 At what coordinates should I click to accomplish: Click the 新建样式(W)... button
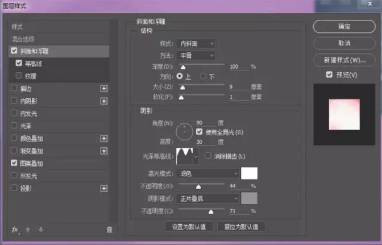[344, 60]
